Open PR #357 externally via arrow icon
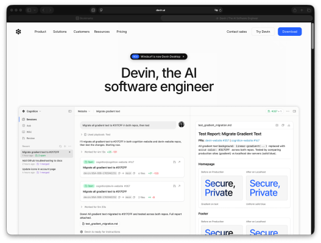The image size is (321, 243). point(179,186)
